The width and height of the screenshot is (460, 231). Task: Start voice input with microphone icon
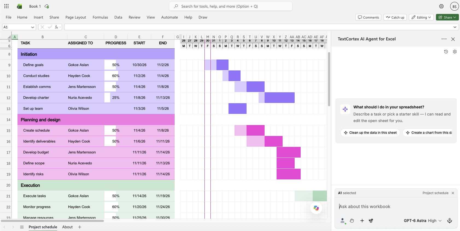(450, 221)
